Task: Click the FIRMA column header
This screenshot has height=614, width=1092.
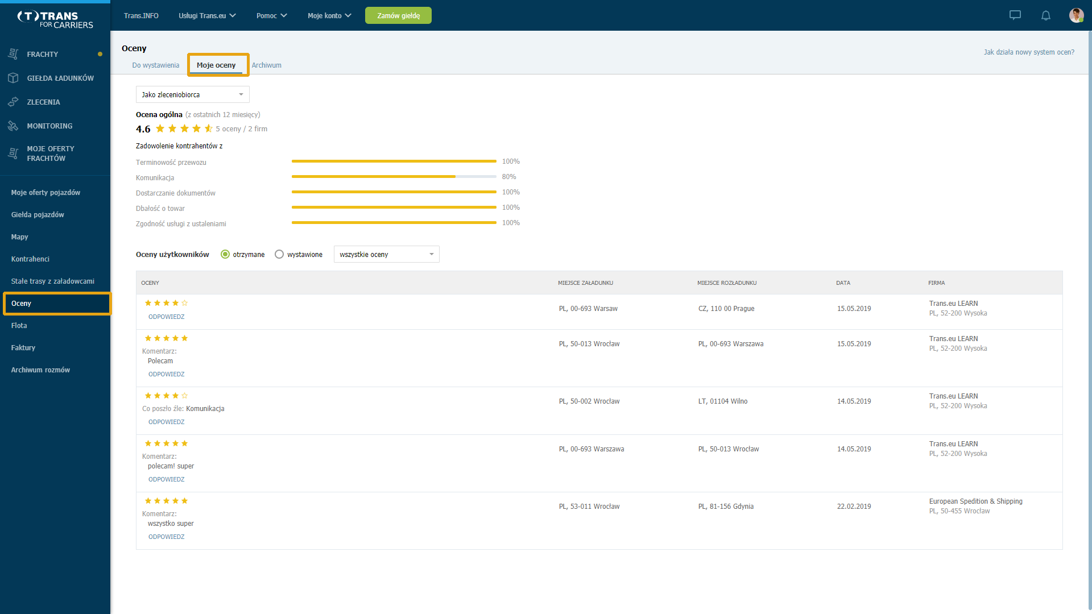Action: 936,283
